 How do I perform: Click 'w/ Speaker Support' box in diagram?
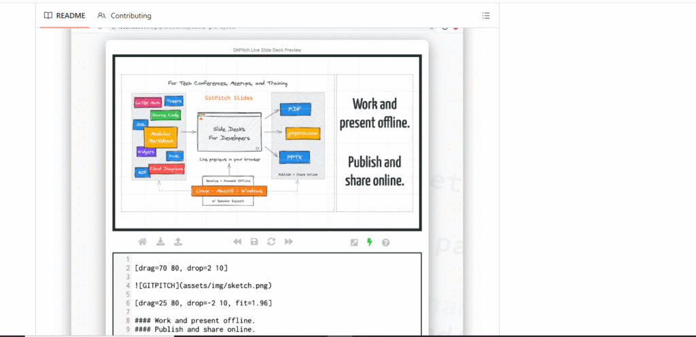tap(229, 201)
